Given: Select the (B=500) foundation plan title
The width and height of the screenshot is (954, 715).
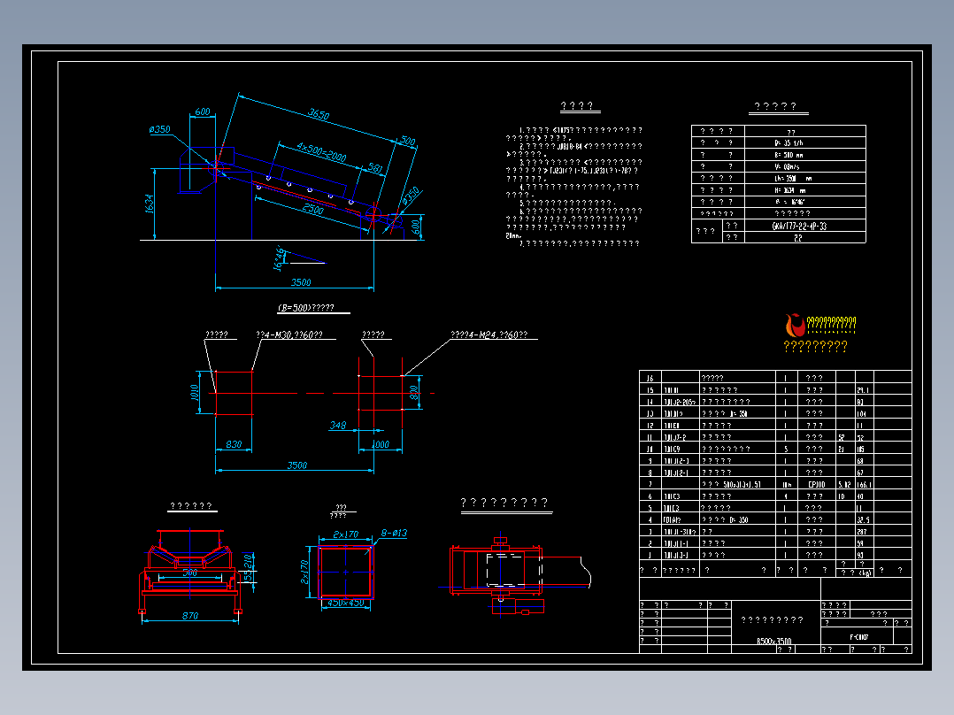Looking at the screenshot, I should pyautogui.click(x=306, y=308).
